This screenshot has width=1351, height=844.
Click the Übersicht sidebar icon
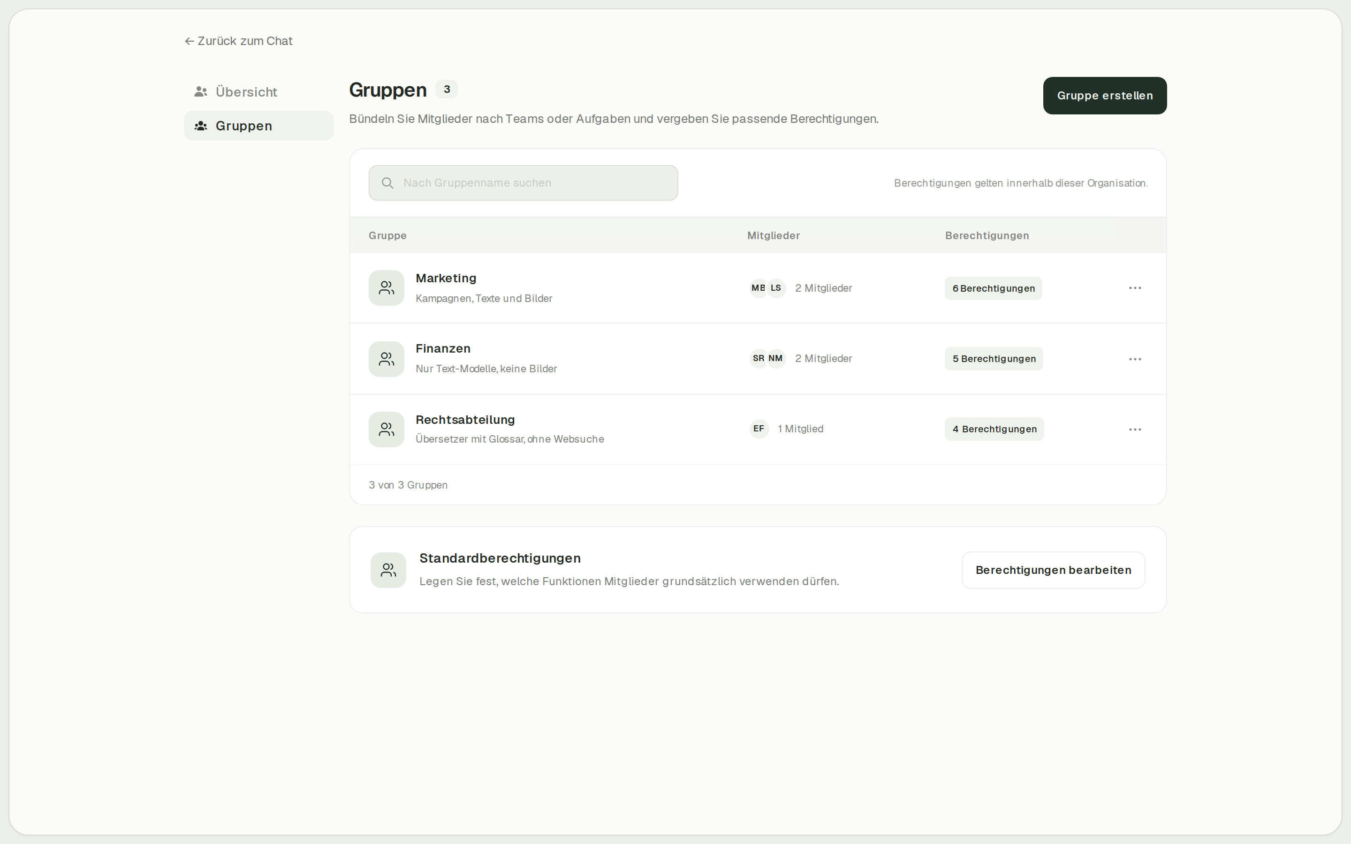click(201, 91)
